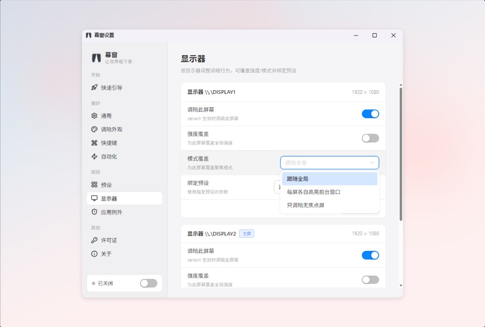Click the shield icon for 应用例外
Image resolution: width=485 pixels, height=327 pixels.
point(94,212)
